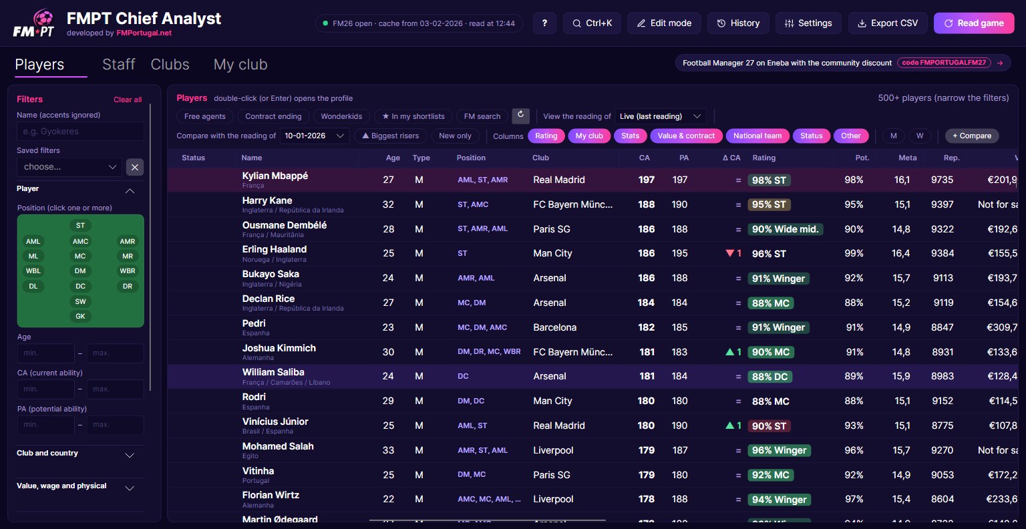Click the filters panel vertical scrollbar
This screenshot has height=529, width=1026.
click(151, 247)
